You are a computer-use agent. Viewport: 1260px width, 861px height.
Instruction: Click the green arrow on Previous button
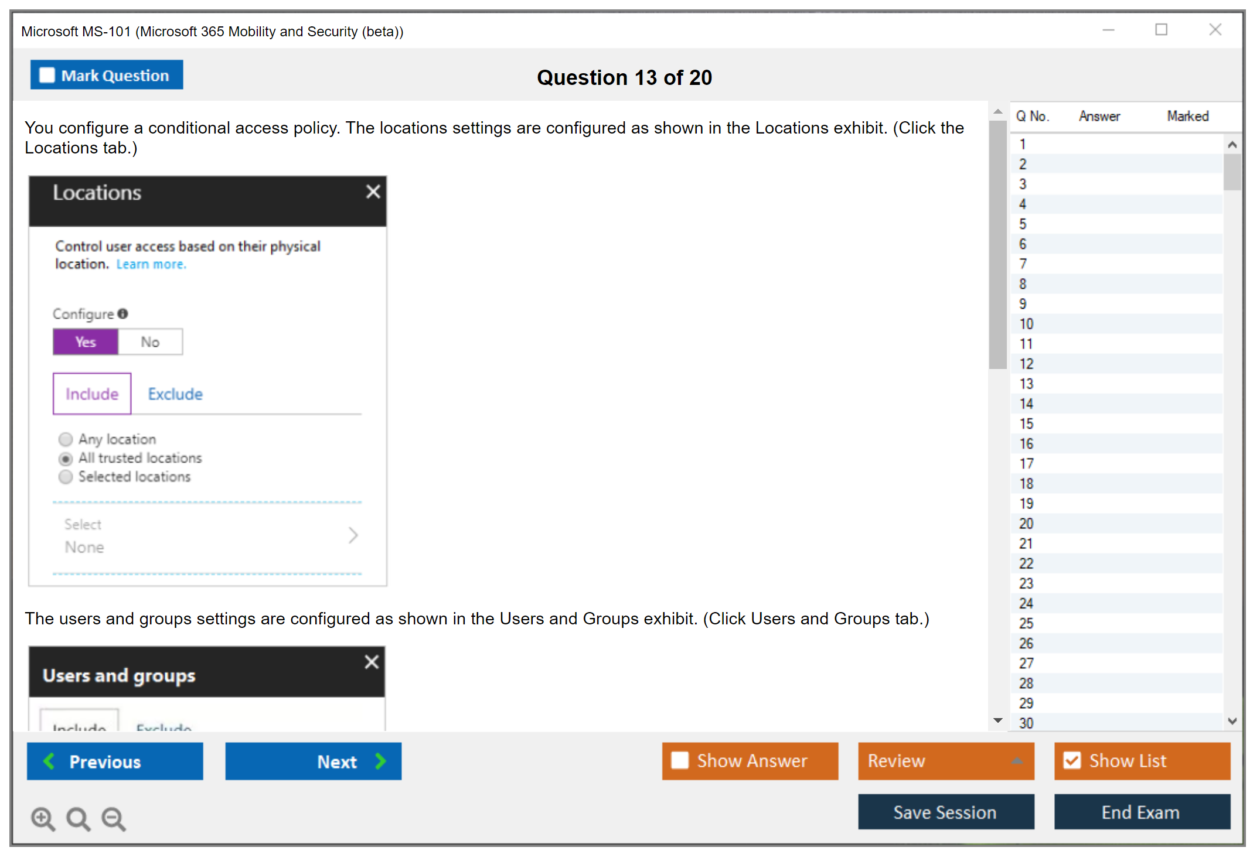tap(49, 761)
